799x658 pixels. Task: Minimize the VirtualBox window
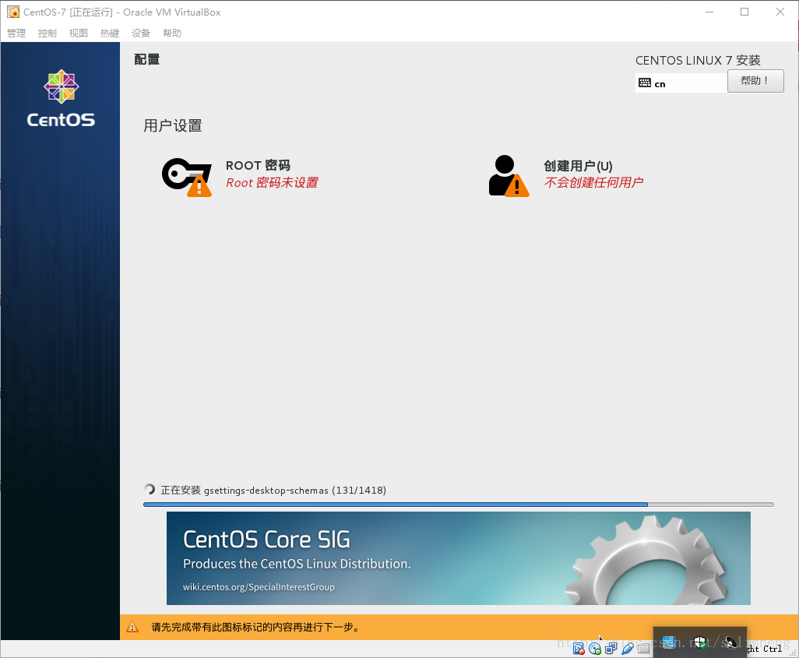(709, 12)
